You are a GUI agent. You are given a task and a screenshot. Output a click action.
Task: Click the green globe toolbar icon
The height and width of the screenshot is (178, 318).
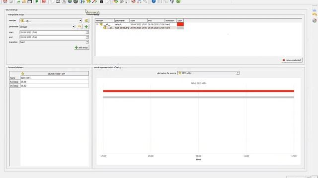(70, 1)
